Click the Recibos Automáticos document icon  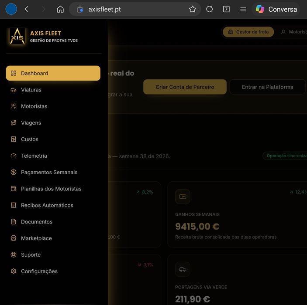point(14,205)
